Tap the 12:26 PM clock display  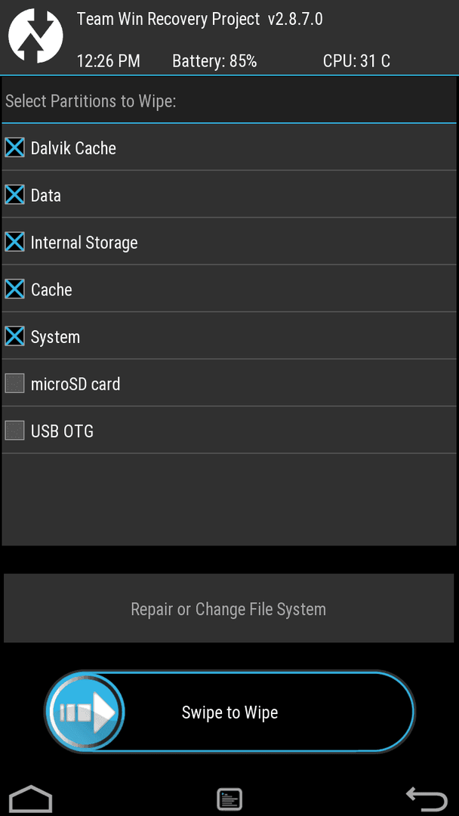108,61
